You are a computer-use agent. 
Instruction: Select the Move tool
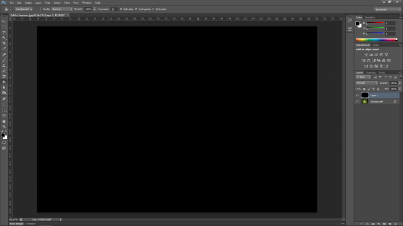coord(4,22)
